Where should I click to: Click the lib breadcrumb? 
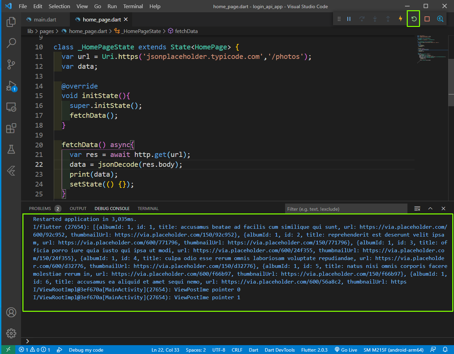point(30,31)
